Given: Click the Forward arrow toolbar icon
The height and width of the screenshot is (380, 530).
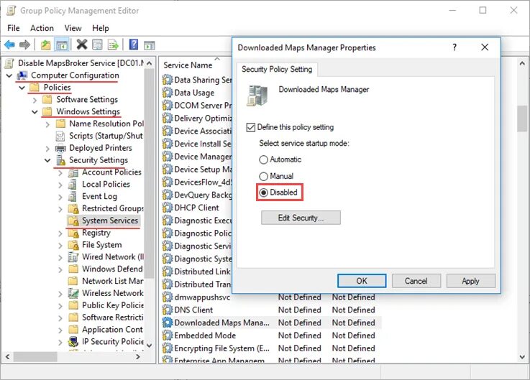Looking at the screenshot, I should pos(24,45).
